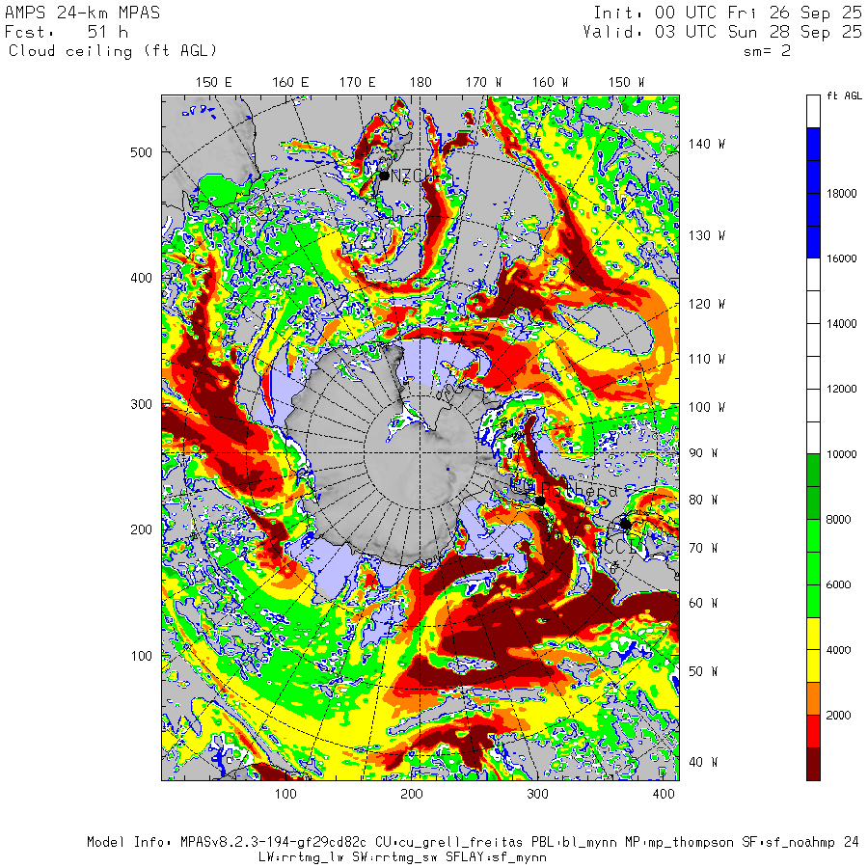
Task: Select the orange color swatch in legend
Action: 813,698
